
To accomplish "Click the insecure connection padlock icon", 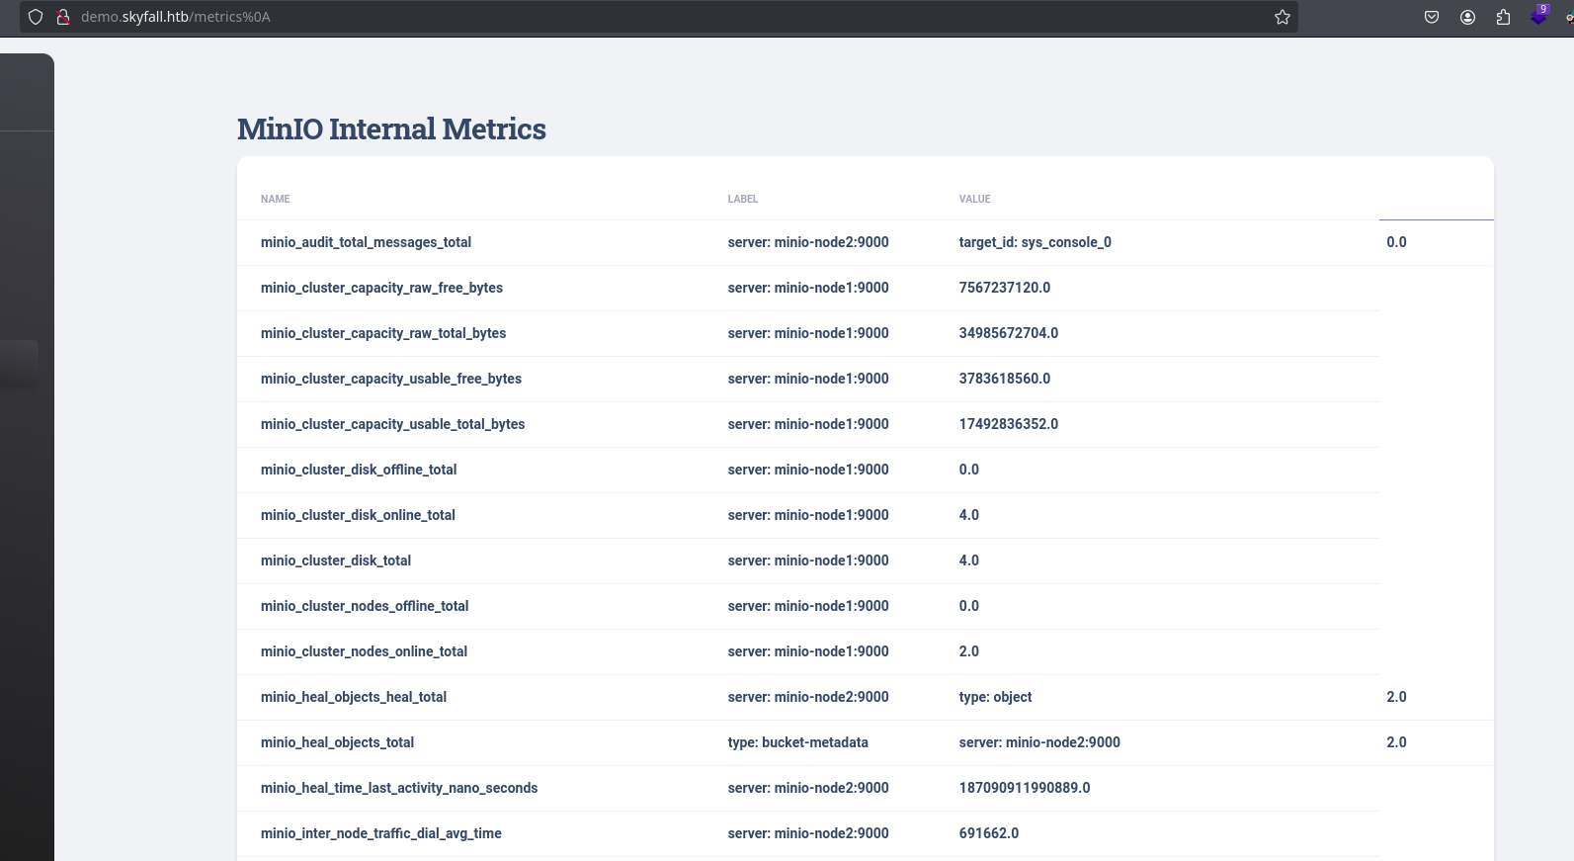I will [63, 17].
